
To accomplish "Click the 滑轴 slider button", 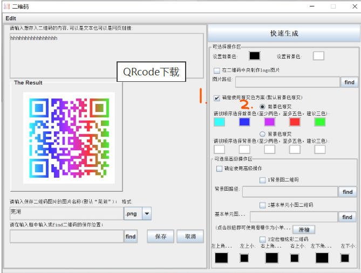I will tap(304, 228).
